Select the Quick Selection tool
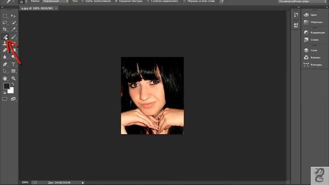This screenshot has height=185, width=329. 13,23
